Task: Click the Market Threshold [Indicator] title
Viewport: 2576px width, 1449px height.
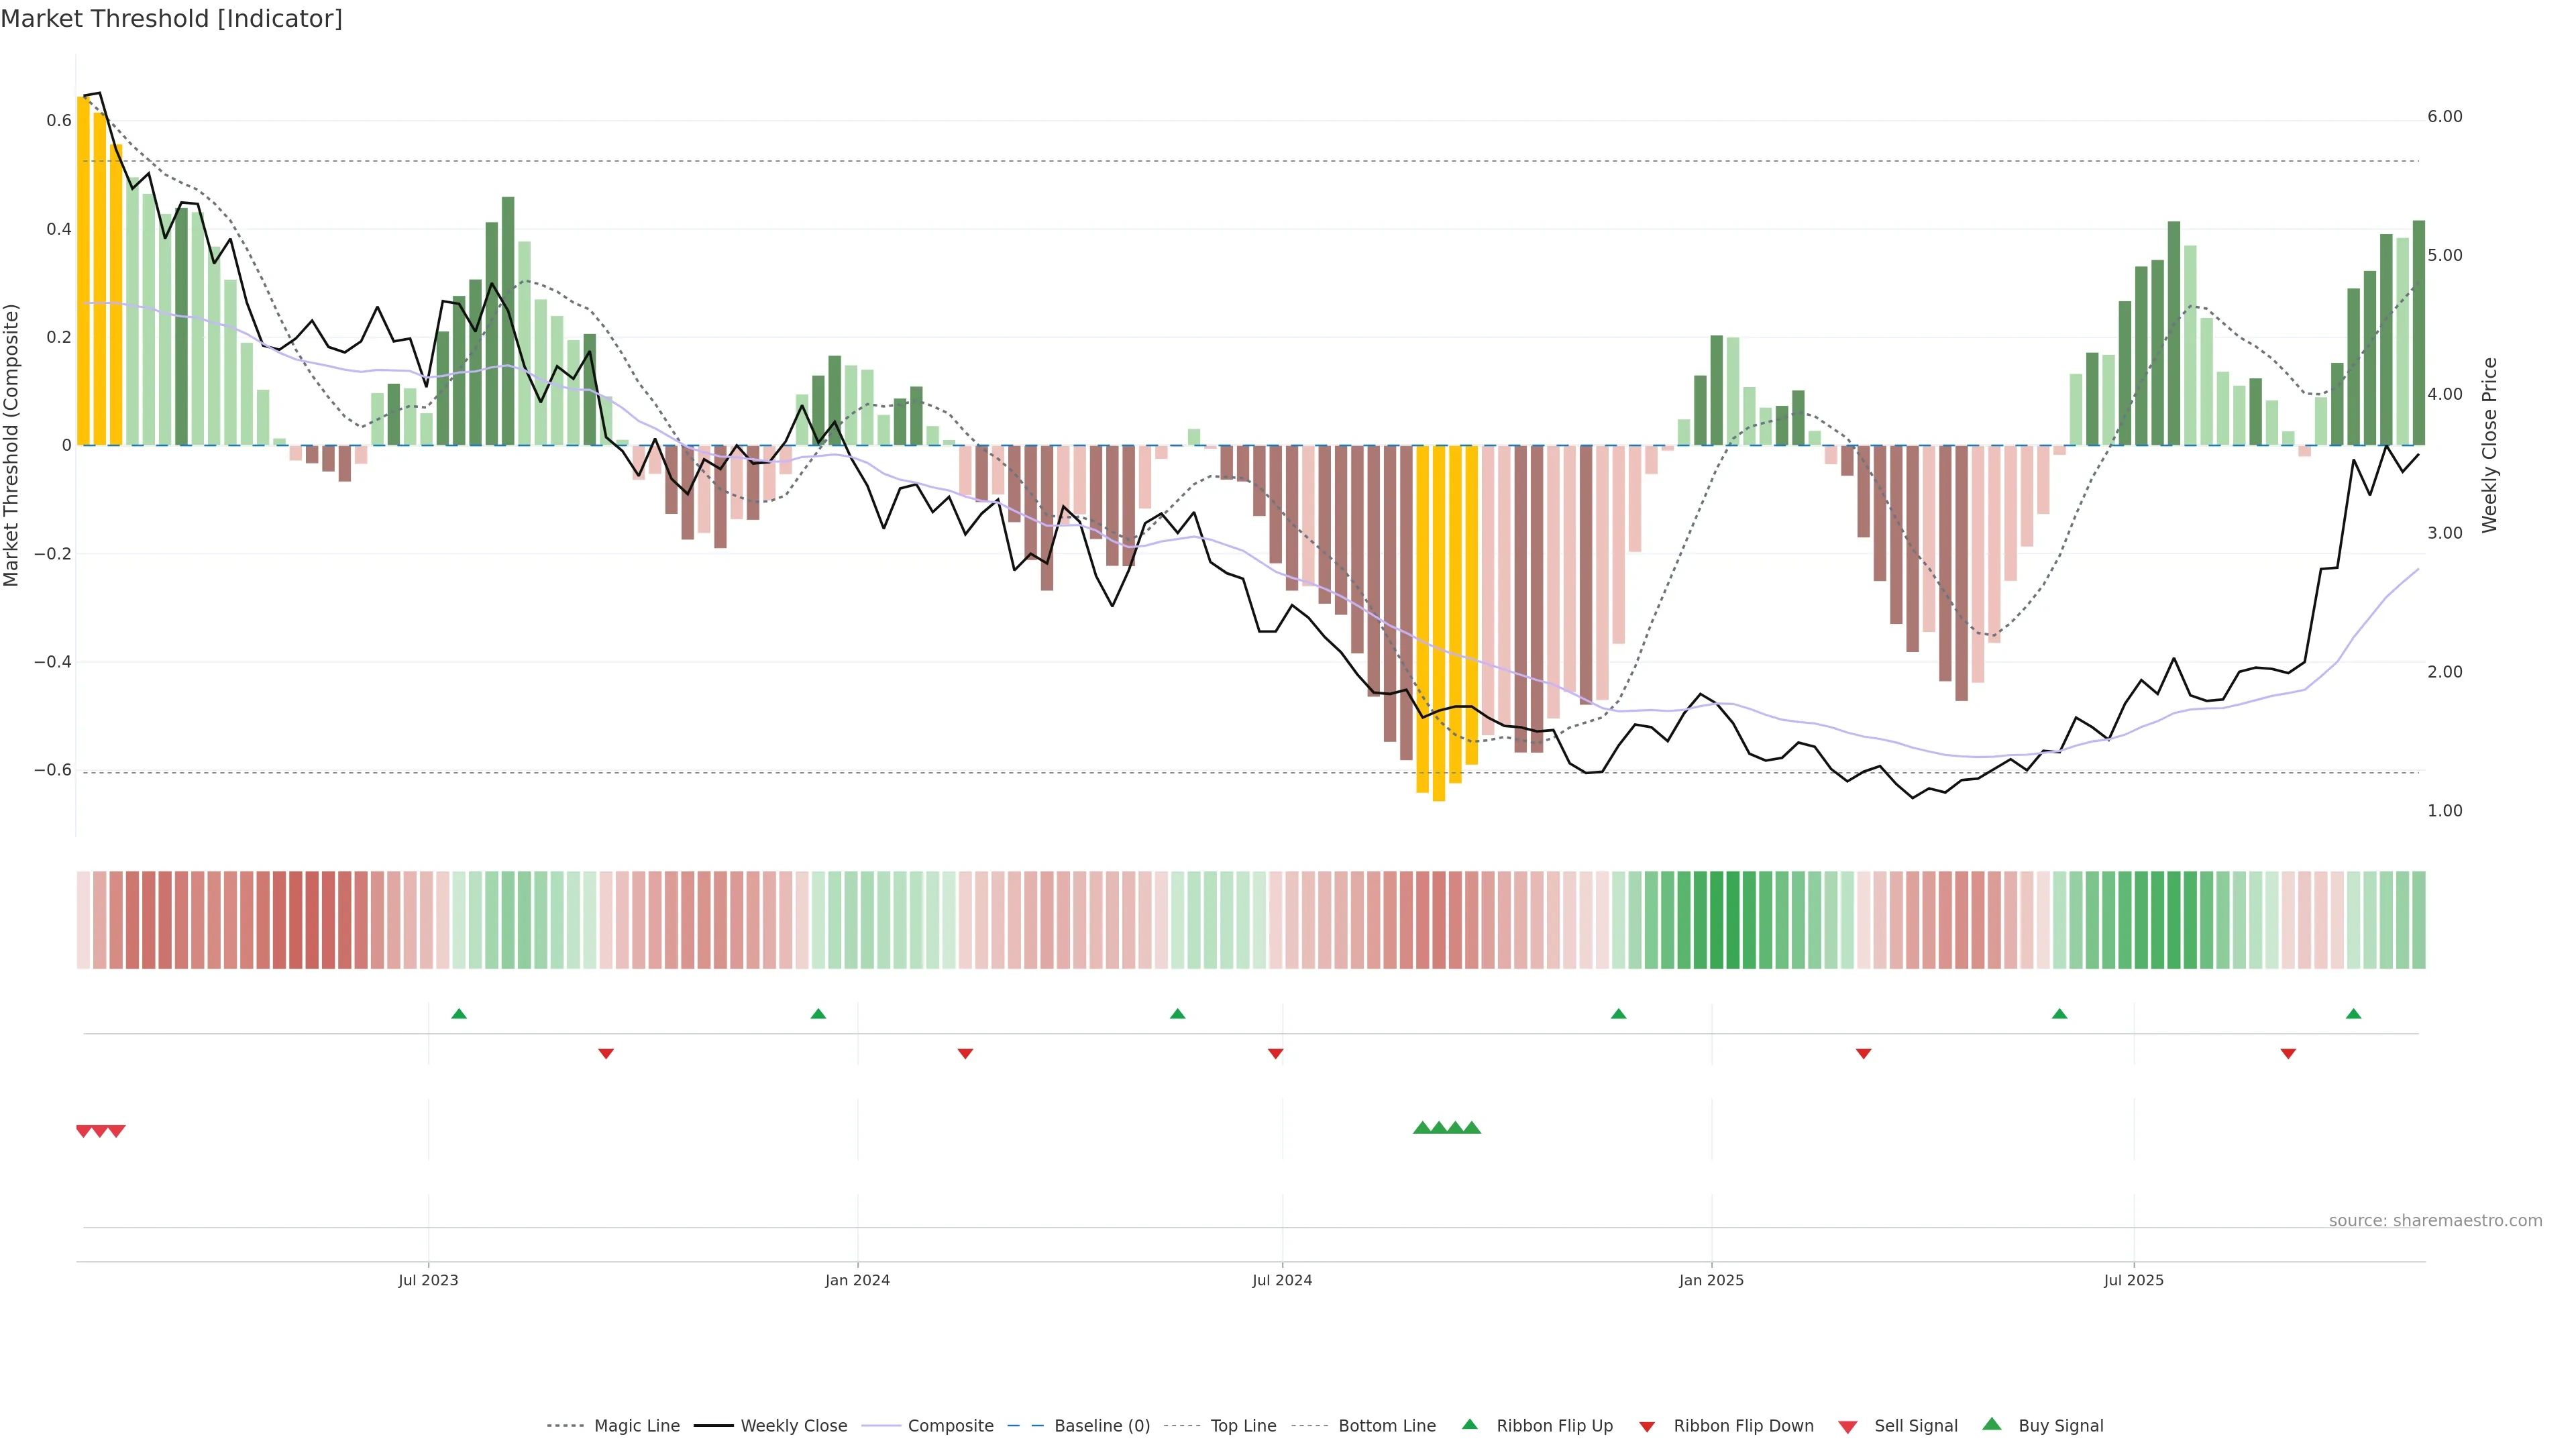Action: click(x=171, y=19)
